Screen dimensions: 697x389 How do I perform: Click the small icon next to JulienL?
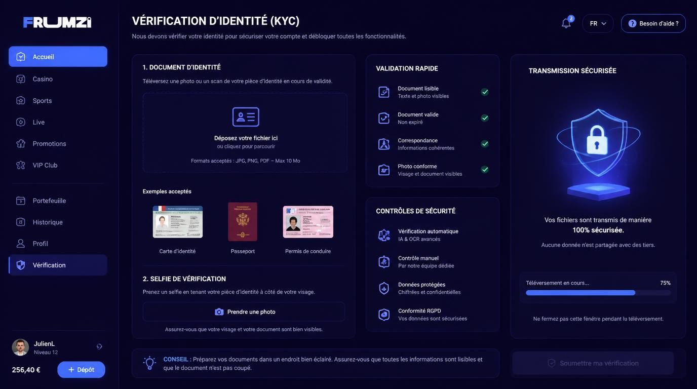click(99, 347)
